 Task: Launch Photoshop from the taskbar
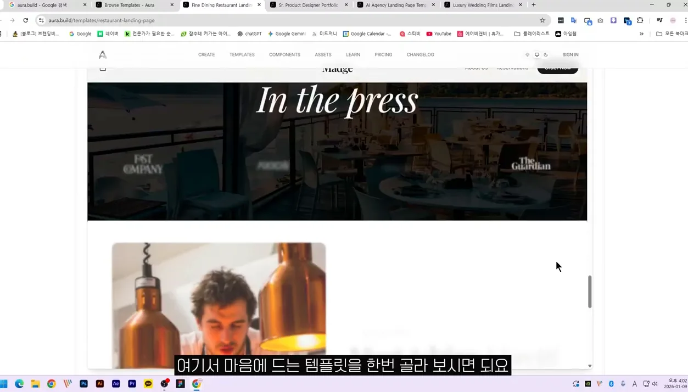point(83,384)
